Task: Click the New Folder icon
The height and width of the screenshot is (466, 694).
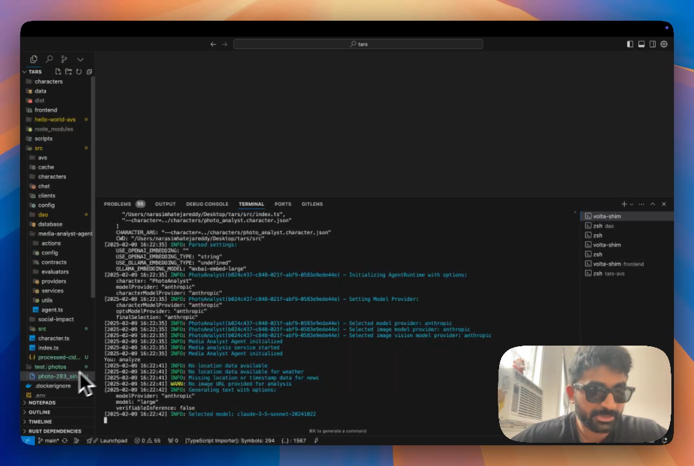Action: point(68,72)
